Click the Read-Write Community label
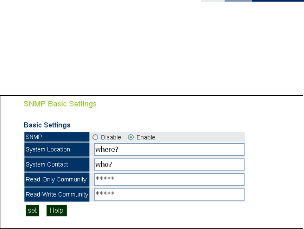 [57, 194]
